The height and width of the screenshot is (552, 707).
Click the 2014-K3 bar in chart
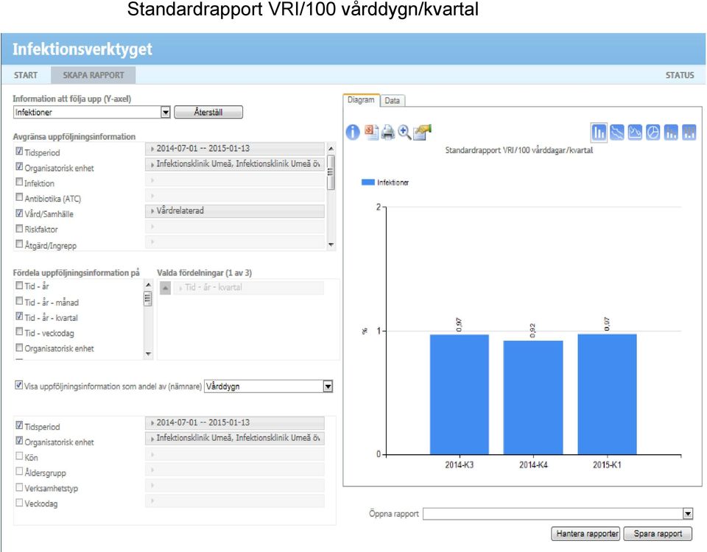[x=460, y=394]
